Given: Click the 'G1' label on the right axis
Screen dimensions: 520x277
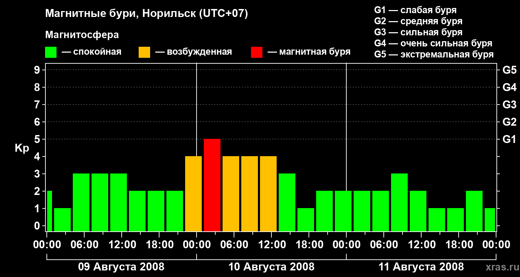Looking at the screenshot, I should [x=510, y=139].
